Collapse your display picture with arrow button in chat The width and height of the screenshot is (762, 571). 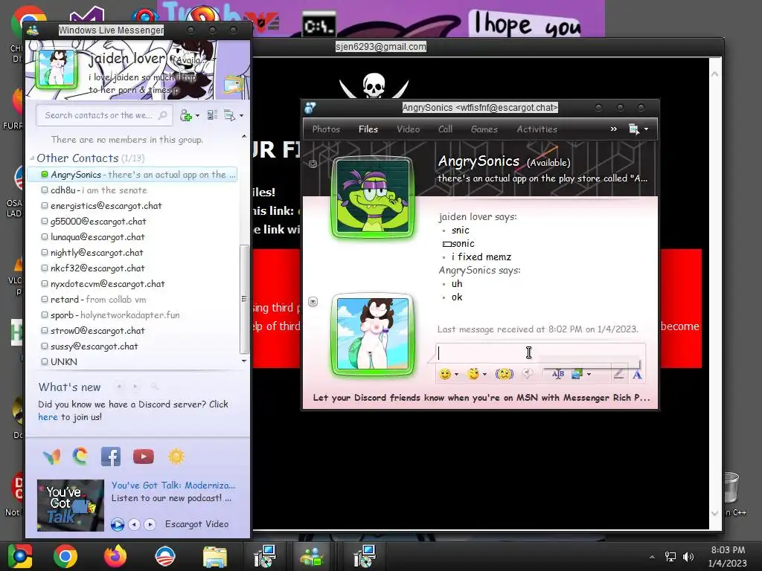click(x=313, y=302)
